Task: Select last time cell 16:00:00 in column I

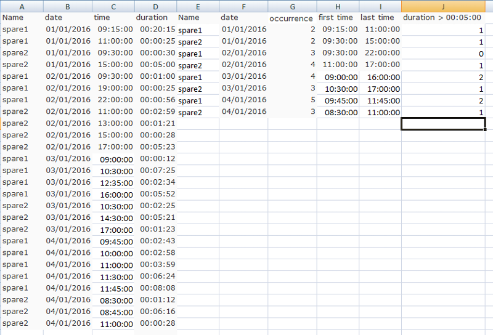Action: tap(380, 78)
